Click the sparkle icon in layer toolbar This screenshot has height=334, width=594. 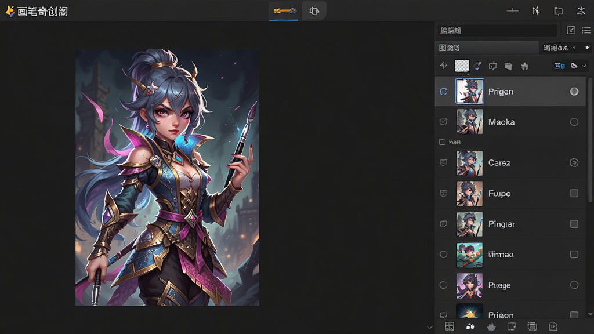pos(443,66)
